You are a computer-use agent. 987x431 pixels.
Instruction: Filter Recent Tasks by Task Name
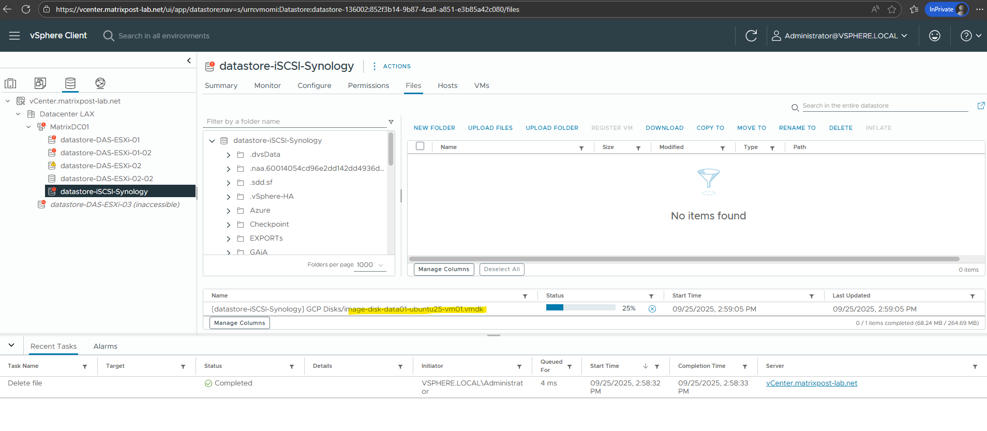(85, 366)
